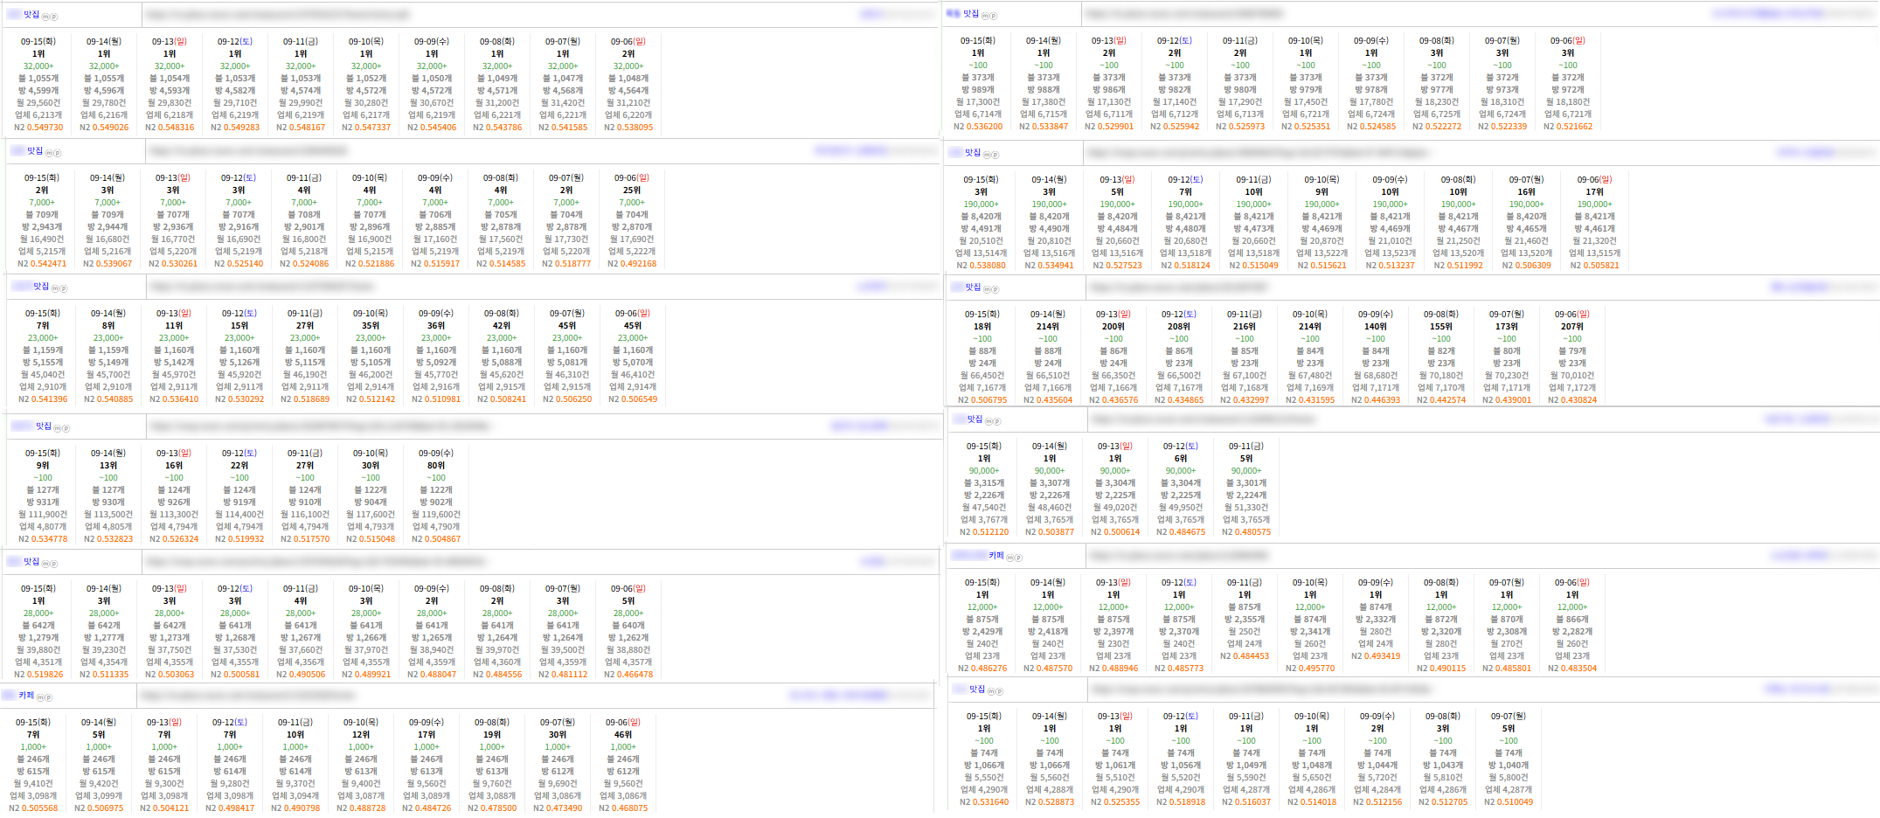Open the 맛집 keyword link in the 90,000+ panel
The image size is (1880, 818).
pos(975,419)
